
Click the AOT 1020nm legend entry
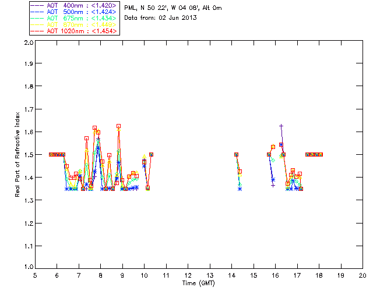coord(74,31)
